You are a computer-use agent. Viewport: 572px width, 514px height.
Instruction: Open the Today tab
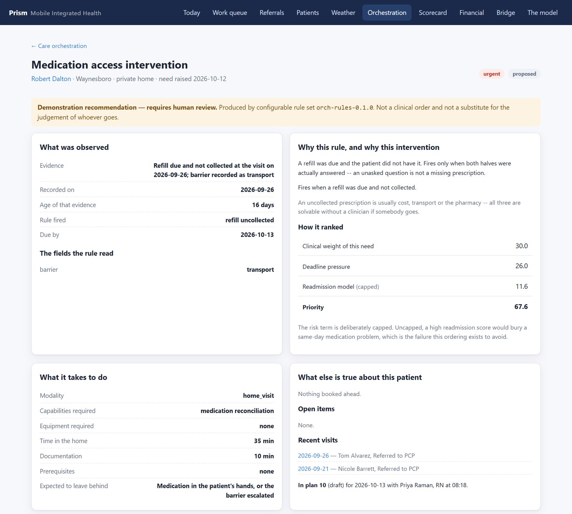(192, 13)
